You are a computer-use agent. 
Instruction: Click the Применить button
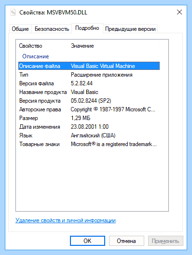[165, 241]
